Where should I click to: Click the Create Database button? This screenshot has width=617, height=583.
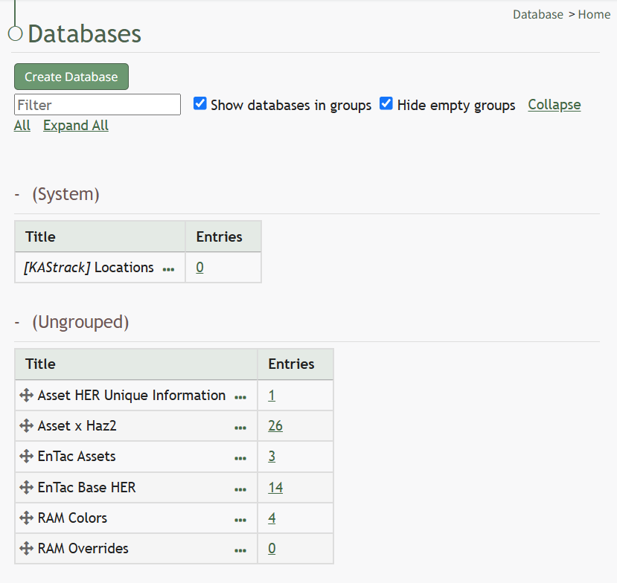pyautogui.click(x=71, y=77)
